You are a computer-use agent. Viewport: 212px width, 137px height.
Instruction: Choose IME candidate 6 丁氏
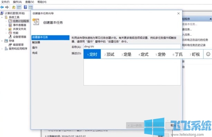point(178,54)
